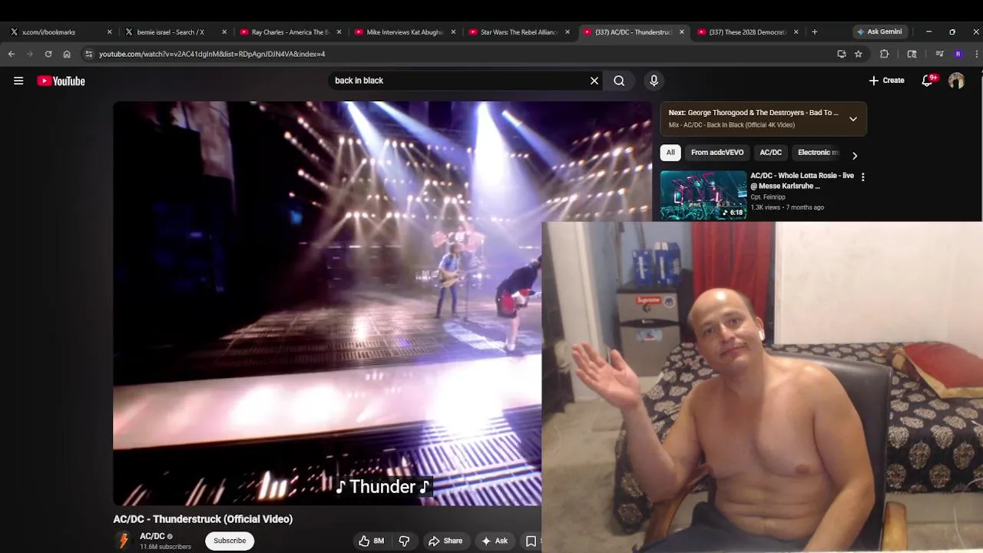Show more filter chips with right arrow

[855, 155]
